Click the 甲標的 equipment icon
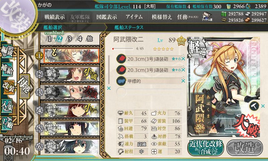Screen dimensions: 268x161 tap(121, 81)
